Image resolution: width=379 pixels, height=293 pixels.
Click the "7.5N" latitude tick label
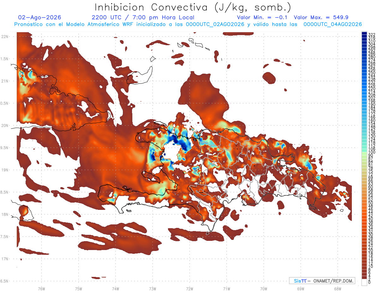[x=5, y=237]
